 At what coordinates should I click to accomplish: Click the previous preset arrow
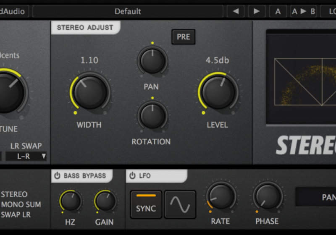[236, 11]
